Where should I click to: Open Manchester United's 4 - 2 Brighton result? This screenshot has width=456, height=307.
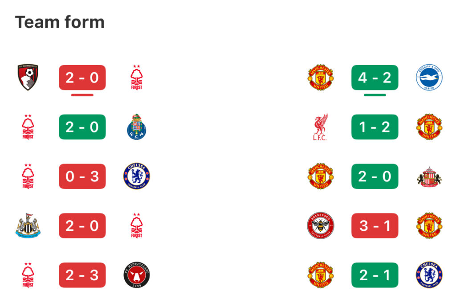click(x=375, y=78)
